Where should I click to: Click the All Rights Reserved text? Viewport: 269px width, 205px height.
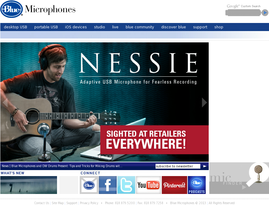coord(222,203)
